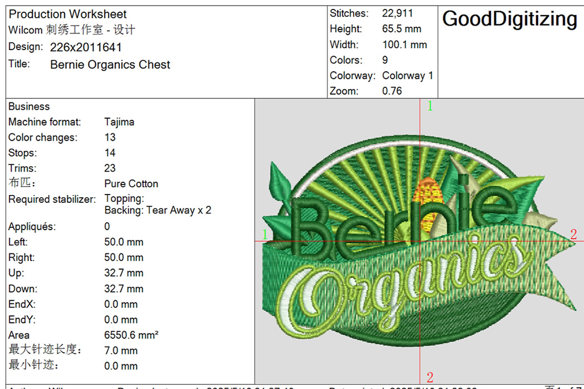Image resolution: width=584 pixels, height=389 pixels.
Task: Click the Appliqués value 0
Action: pos(107,226)
